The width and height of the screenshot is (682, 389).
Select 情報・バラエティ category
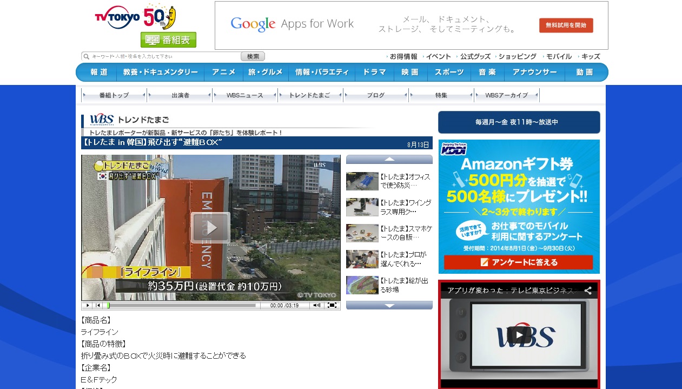click(x=322, y=72)
